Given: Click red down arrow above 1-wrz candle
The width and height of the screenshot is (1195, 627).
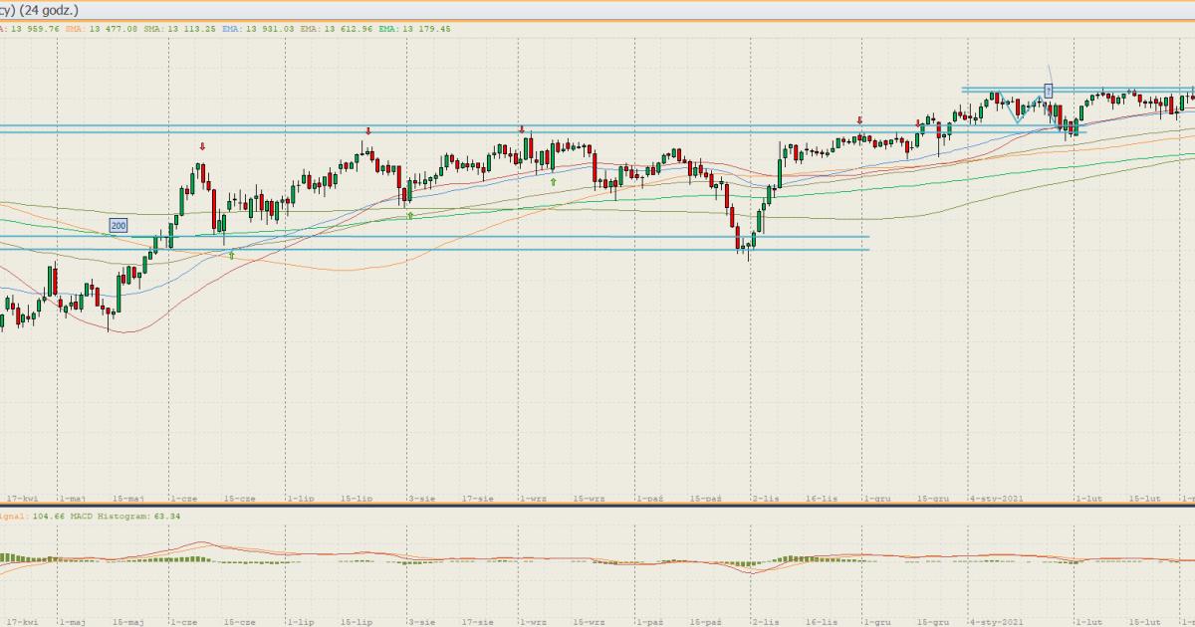Looking at the screenshot, I should 521,129.
